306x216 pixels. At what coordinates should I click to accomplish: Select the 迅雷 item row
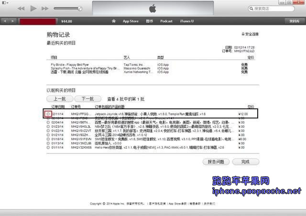point(79,72)
